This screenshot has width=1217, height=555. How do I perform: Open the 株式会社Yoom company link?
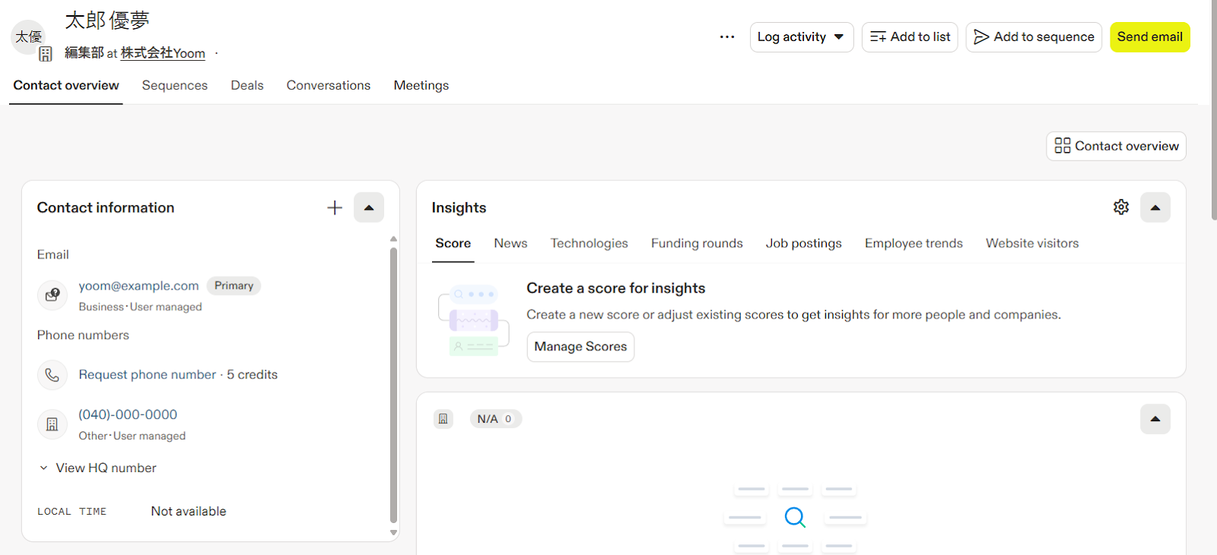point(163,53)
